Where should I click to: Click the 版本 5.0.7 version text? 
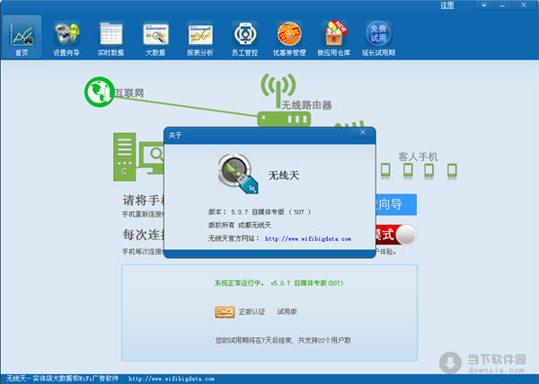click(260, 212)
